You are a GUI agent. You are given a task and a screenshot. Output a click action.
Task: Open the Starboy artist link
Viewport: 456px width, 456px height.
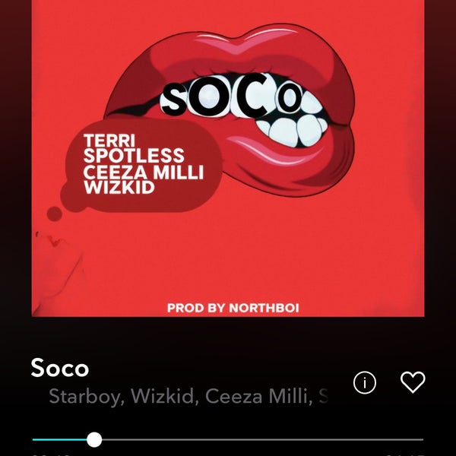[84, 397]
